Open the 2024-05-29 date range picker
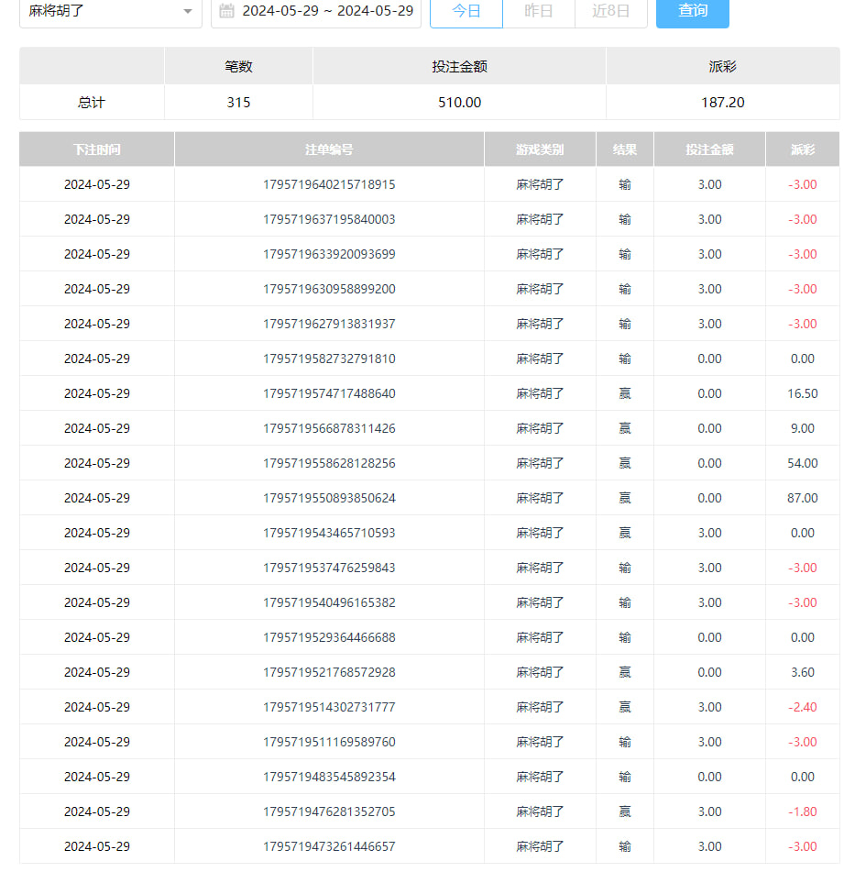 tap(326, 12)
